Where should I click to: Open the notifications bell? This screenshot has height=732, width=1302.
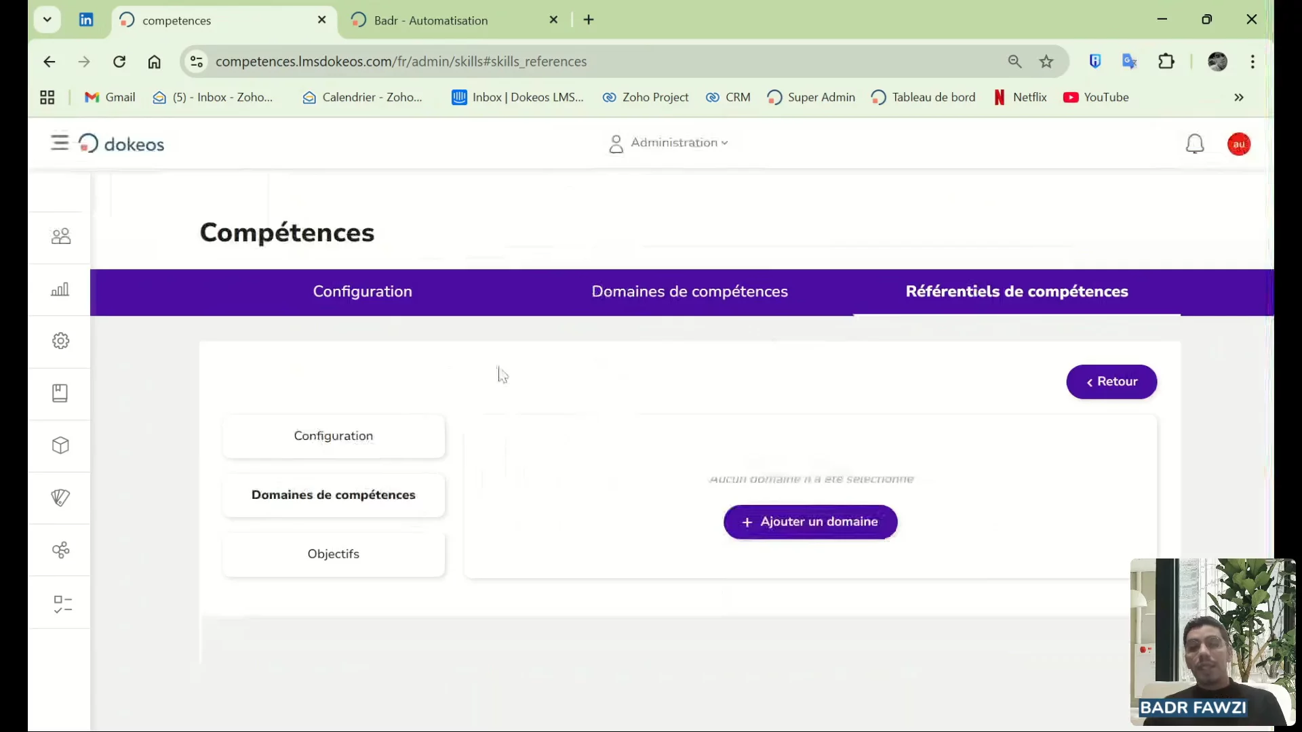1194,144
